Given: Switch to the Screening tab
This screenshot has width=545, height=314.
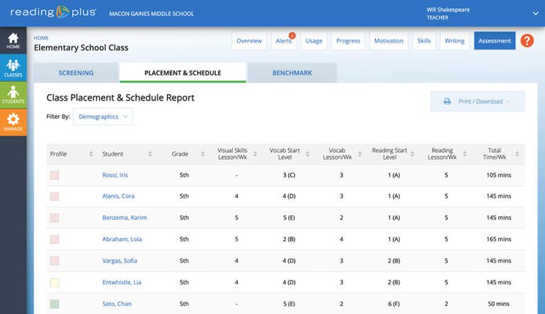Looking at the screenshot, I should 75,73.
